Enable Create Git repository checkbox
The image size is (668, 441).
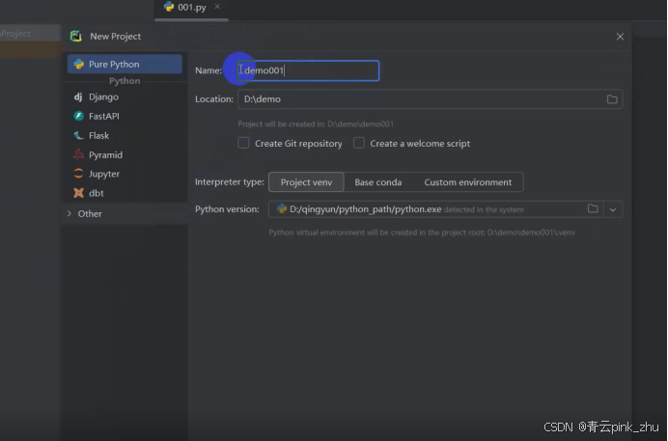click(x=244, y=143)
